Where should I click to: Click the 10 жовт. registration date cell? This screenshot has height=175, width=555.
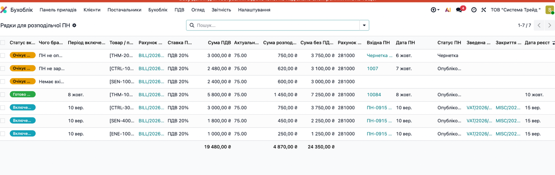pos(534,95)
